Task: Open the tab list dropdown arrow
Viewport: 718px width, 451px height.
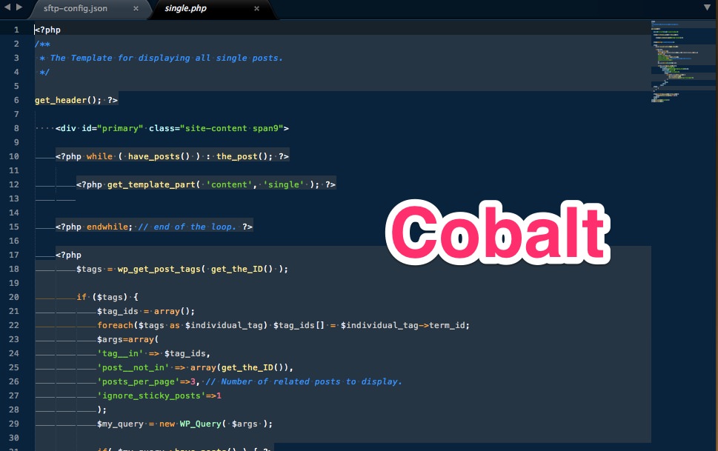Action: coord(707,7)
